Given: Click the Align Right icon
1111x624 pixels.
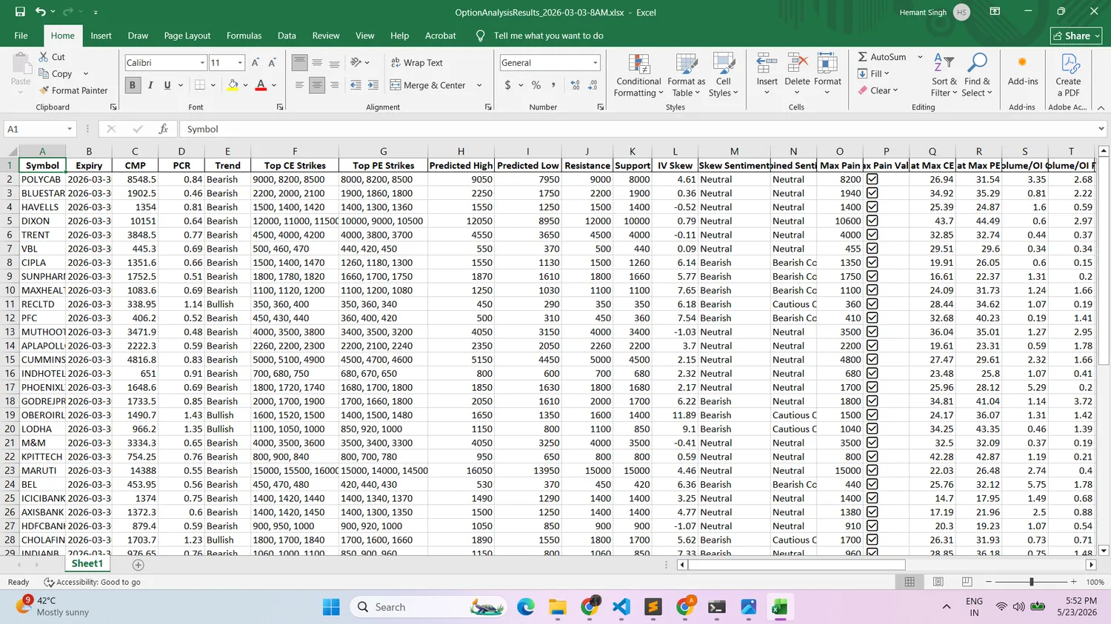Looking at the screenshot, I should pyautogui.click(x=335, y=85).
